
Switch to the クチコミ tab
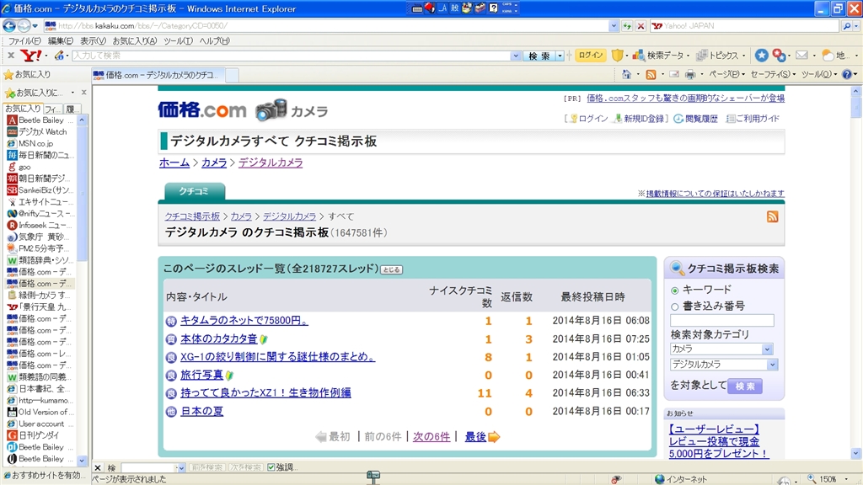tap(195, 191)
